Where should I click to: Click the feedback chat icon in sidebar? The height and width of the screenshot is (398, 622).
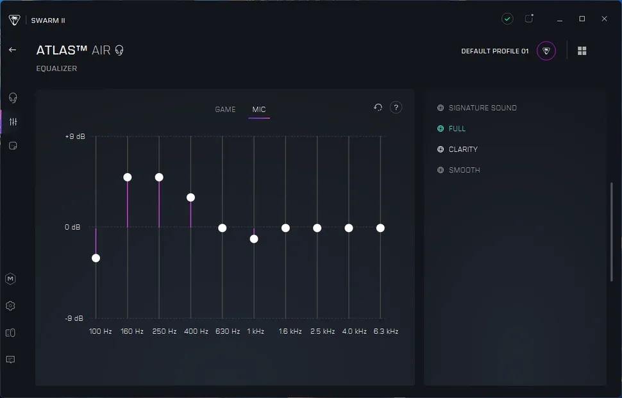coord(10,360)
